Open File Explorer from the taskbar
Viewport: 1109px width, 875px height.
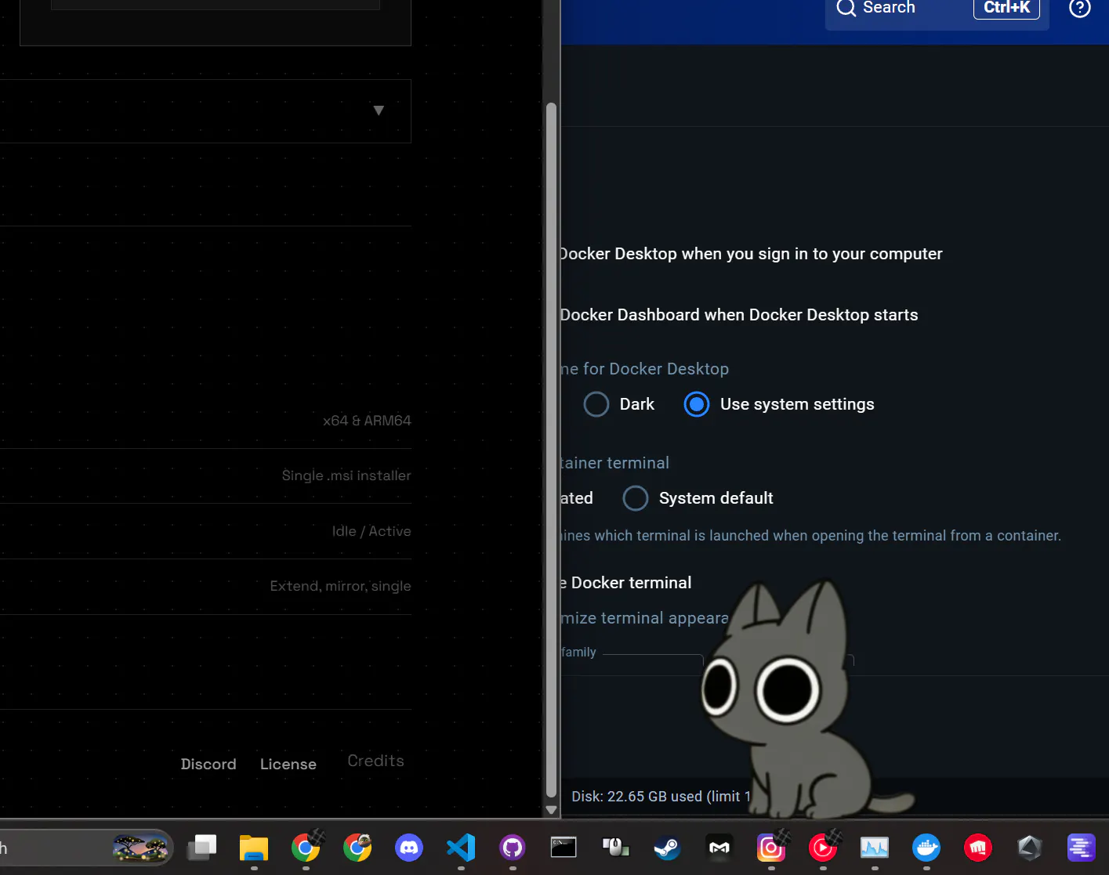point(254,848)
